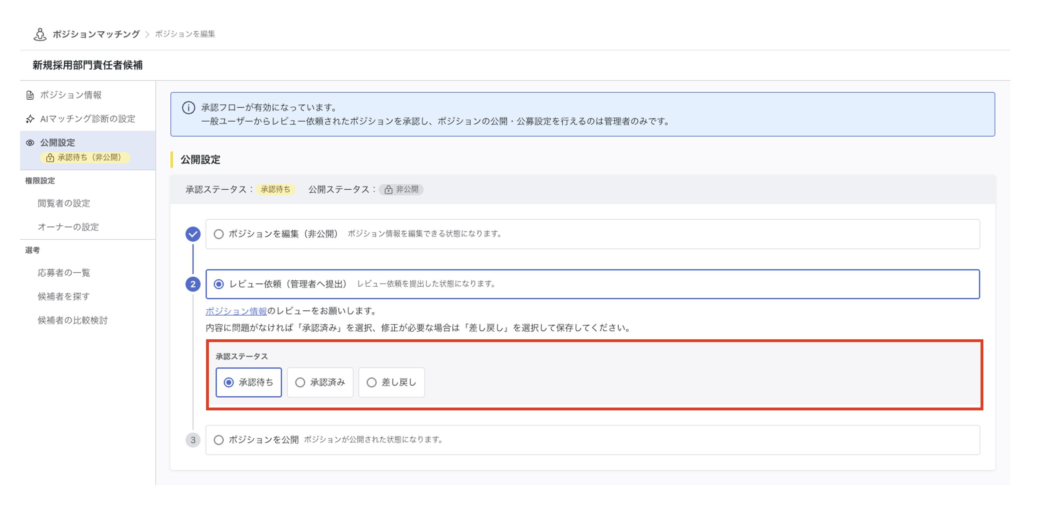Open AIマッチング診断の設定 in the sidebar
The image size is (1038, 518).
pyautogui.click(x=88, y=119)
